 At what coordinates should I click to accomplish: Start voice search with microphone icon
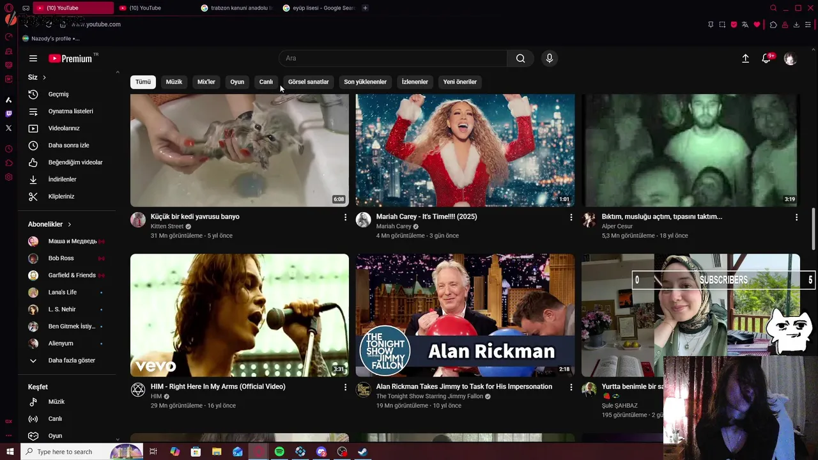550,58
